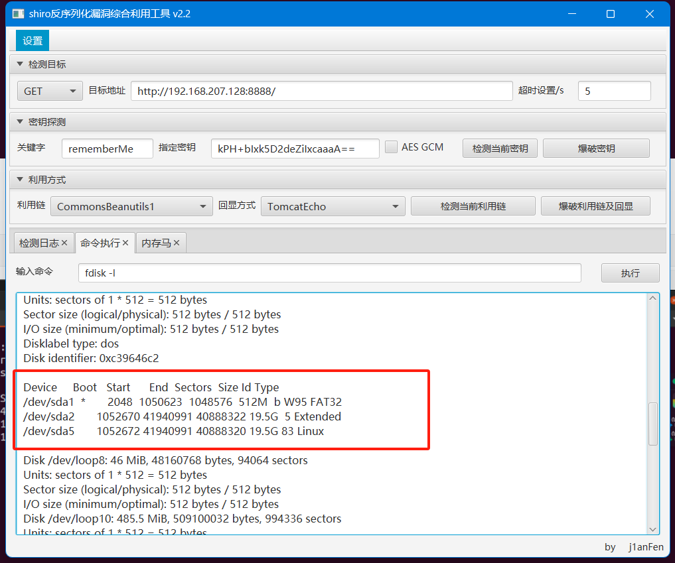Click the output area scrollbar thumb
This screenshot has height=563, width=675.
tap(653, 424)
